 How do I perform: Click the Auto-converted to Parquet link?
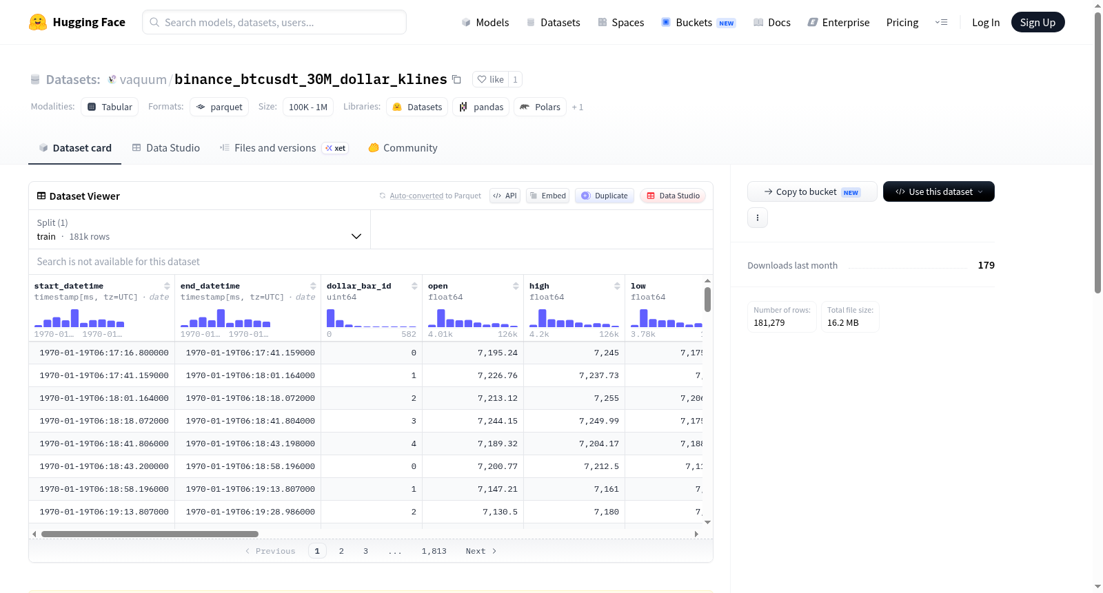click(435, 196)
